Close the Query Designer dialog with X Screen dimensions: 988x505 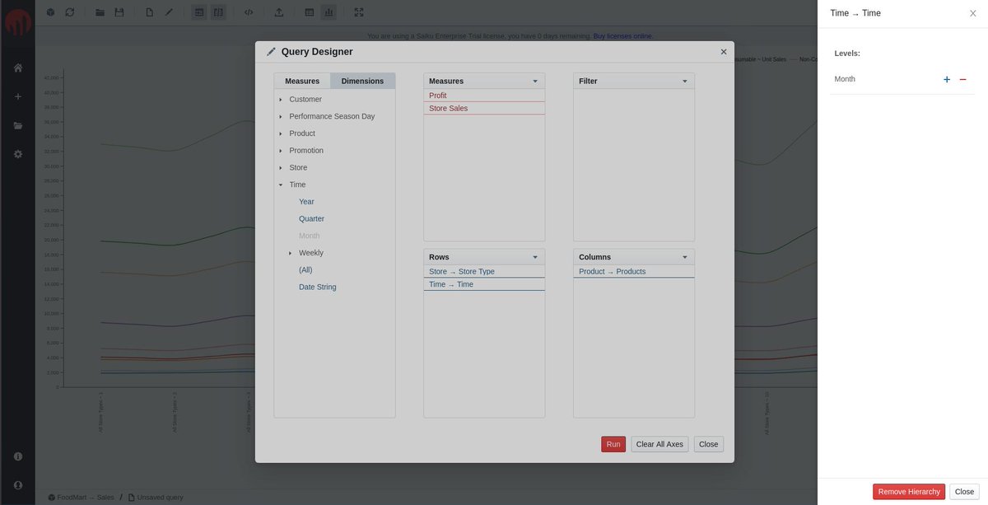[x=724, y=52]
